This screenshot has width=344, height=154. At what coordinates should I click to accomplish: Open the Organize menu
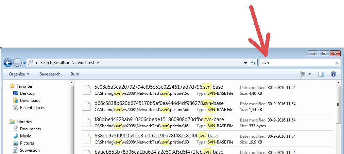point(19,74)
